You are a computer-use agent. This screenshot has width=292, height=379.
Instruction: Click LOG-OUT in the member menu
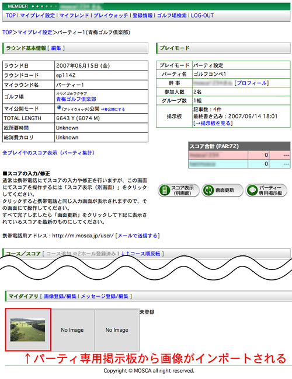[x=202, y=16]
